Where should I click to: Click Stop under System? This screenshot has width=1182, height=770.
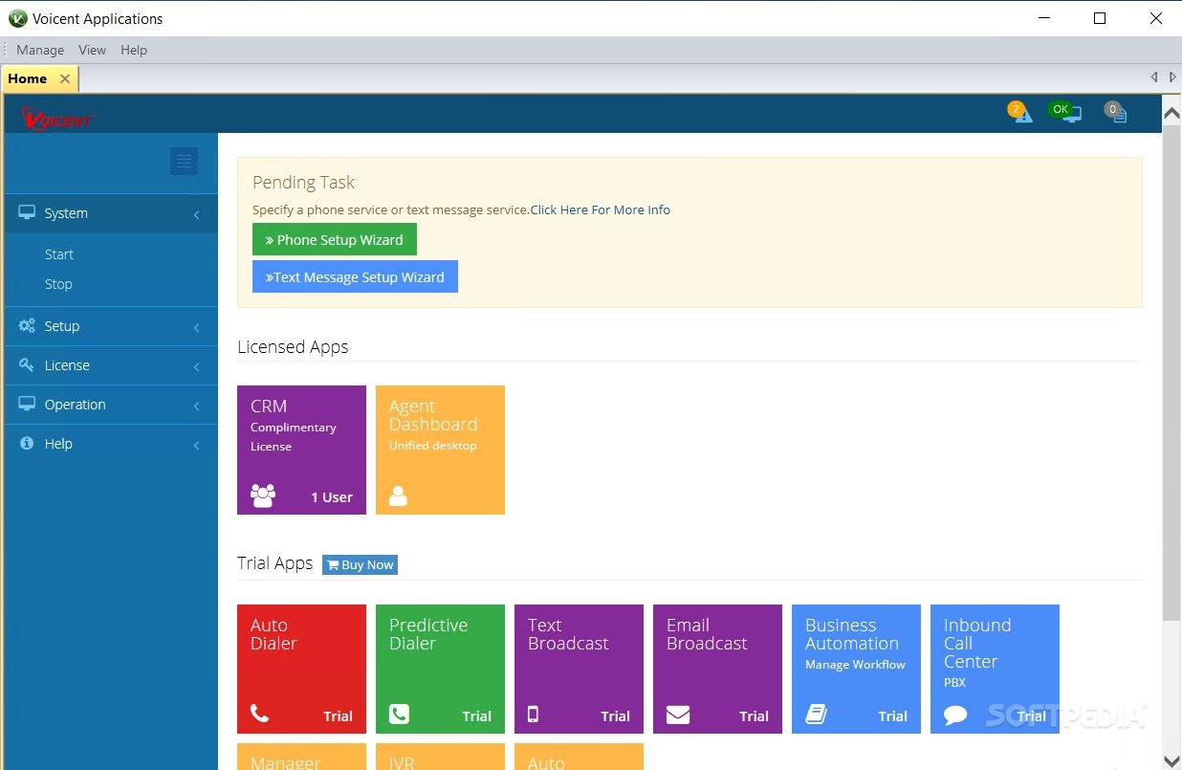[58, 284]
